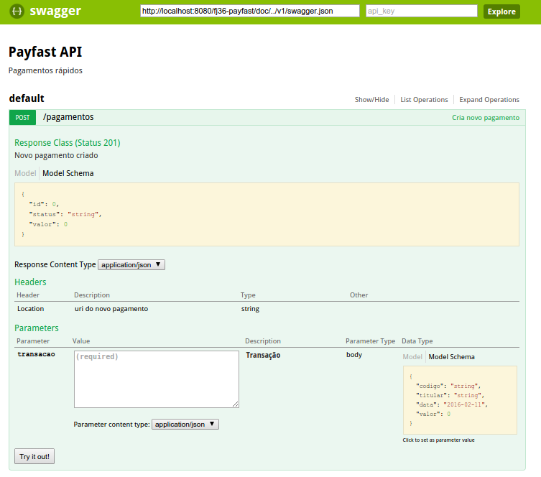
Task: Click inside transacao value textarea
Action: point(157,379)
